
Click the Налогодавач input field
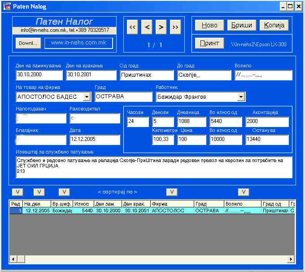pyautogui.click(x=41, y=118)
